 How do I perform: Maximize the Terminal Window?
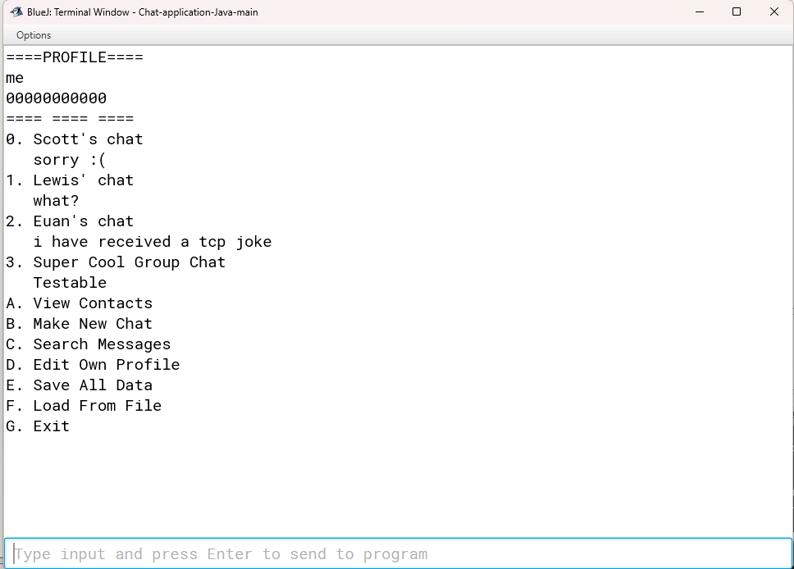(737, 11)
